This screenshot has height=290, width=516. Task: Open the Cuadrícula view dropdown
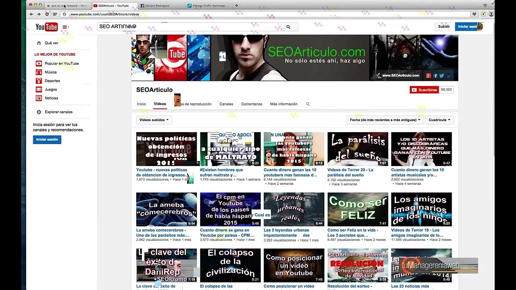(x=439, y=120)
